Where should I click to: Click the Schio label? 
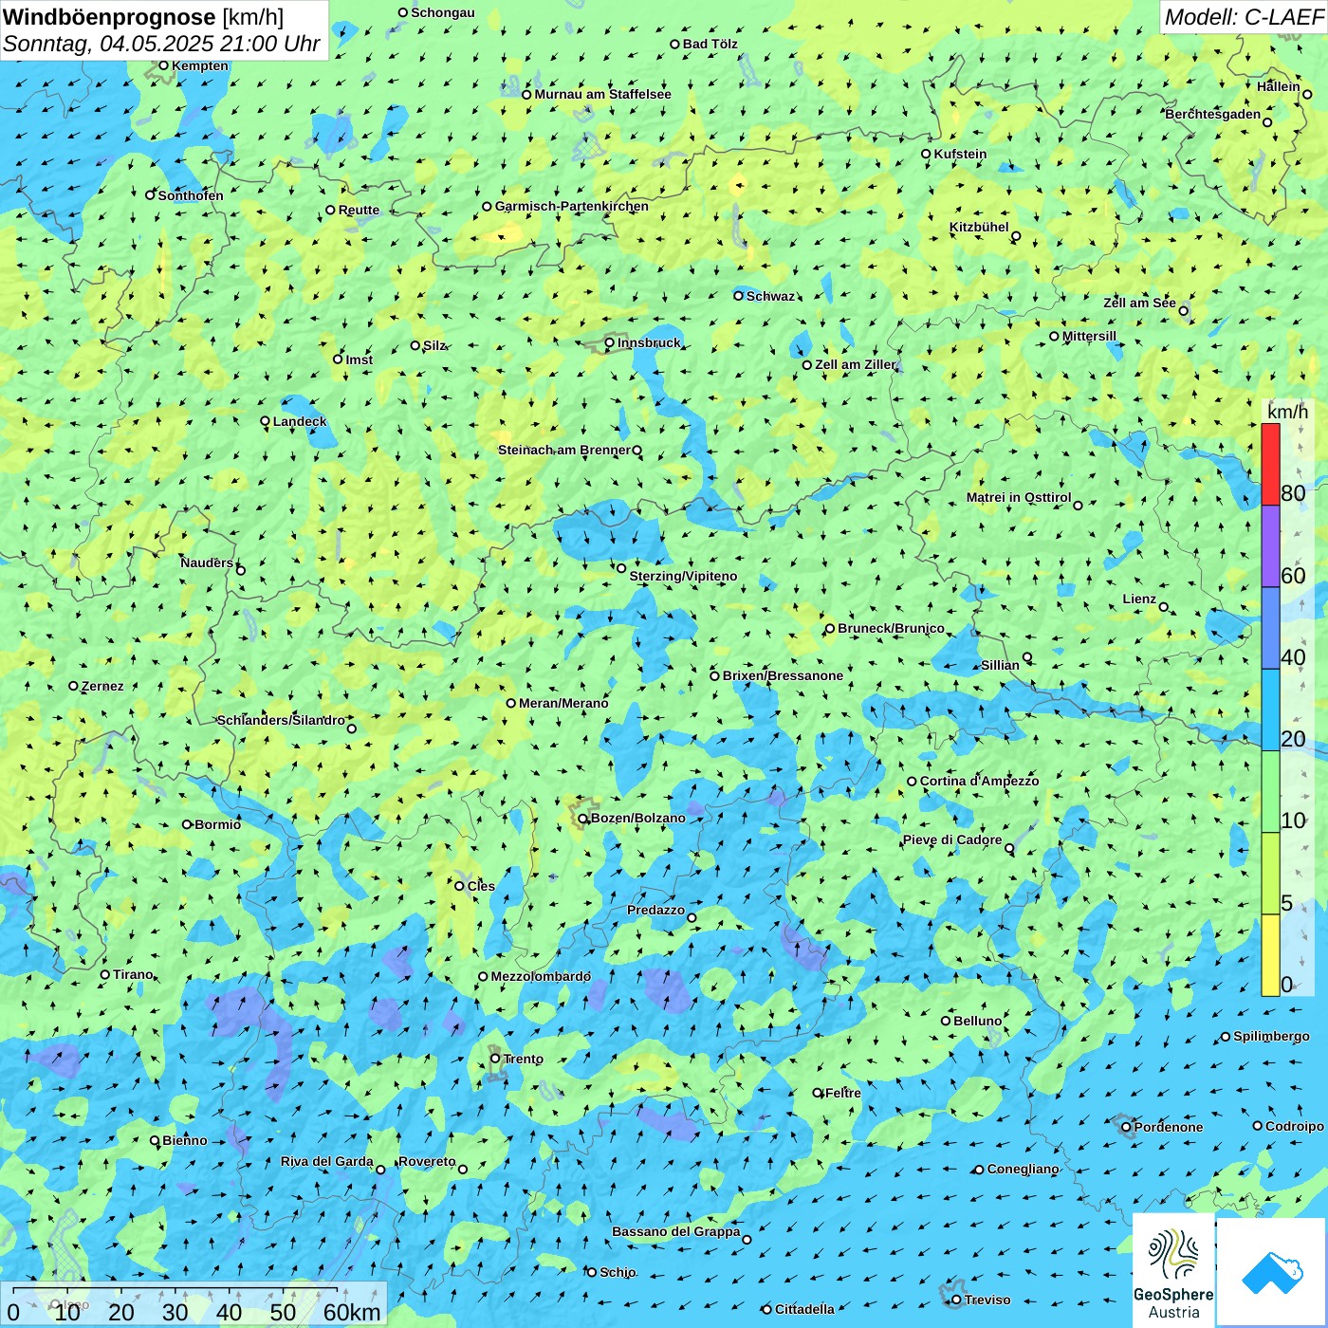tap(618, 1272)
